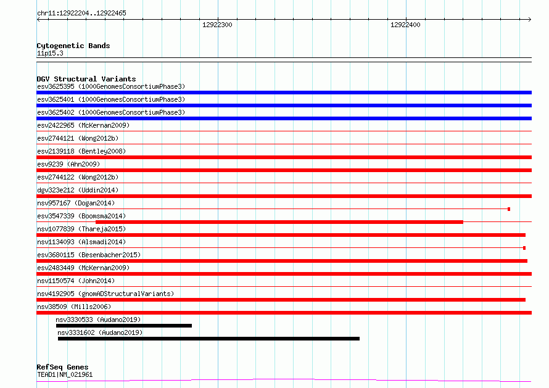Click the red bar under esv2483449
Image resolution: width=549 pixels, height=388 pixels.
(284, 274)
